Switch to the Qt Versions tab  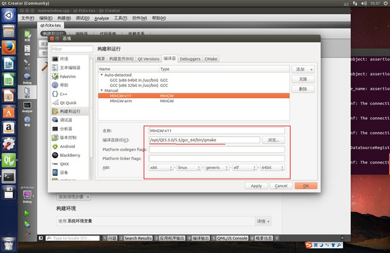(149, 59)
